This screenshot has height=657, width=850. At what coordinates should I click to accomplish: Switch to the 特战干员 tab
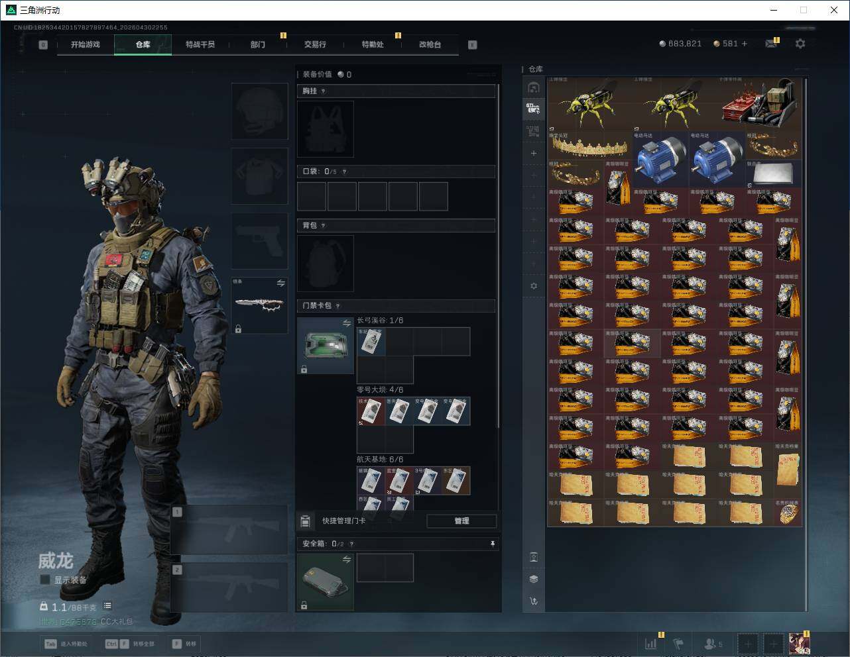[200, 44]
